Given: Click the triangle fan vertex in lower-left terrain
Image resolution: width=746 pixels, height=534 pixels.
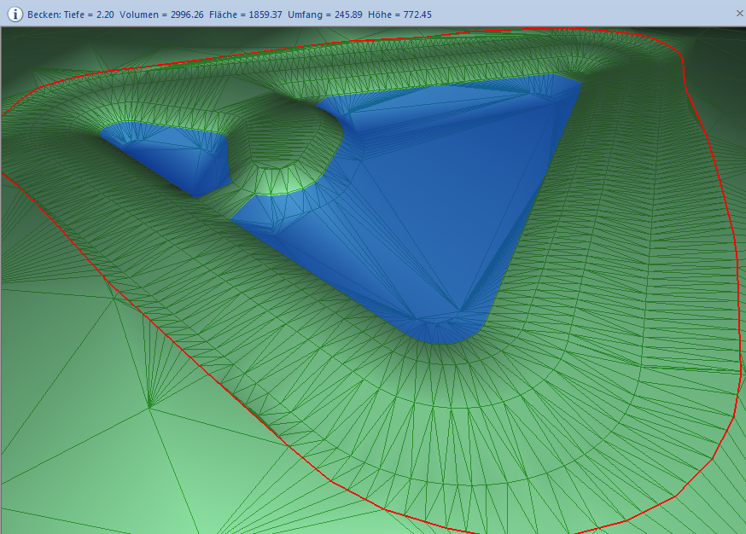Looking at the screenshot, I should click(150, 407).
